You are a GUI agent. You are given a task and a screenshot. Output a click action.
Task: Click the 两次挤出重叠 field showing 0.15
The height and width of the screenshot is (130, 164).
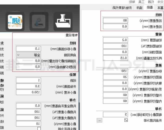pyautogui.click(x=115, y=58)
